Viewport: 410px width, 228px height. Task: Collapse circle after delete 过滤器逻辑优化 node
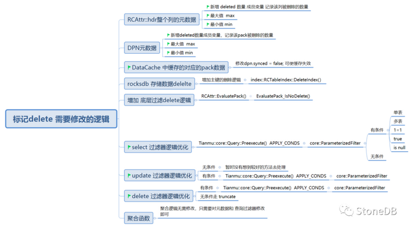tap(194, 196)
